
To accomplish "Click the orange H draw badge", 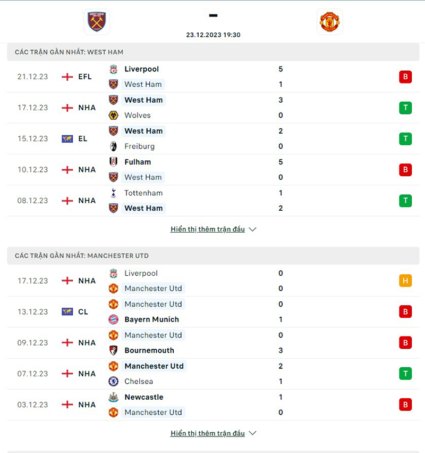I will coord(405,281).
